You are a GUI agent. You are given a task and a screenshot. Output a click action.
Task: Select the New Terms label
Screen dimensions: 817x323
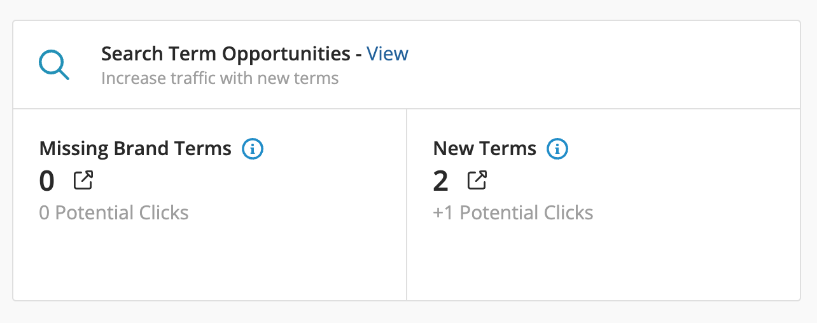485,149
